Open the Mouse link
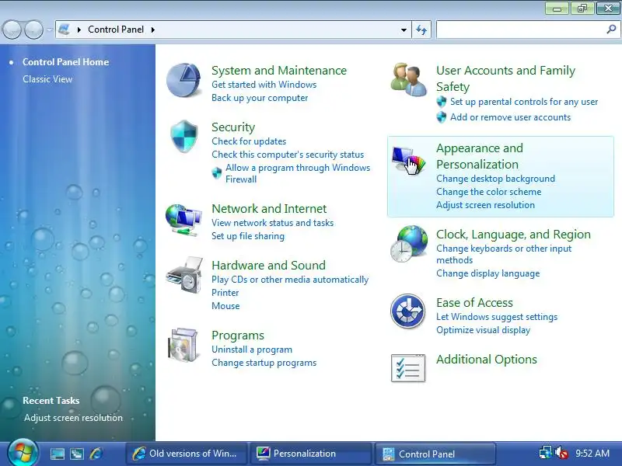622x466 pixels. click(225, 306)
